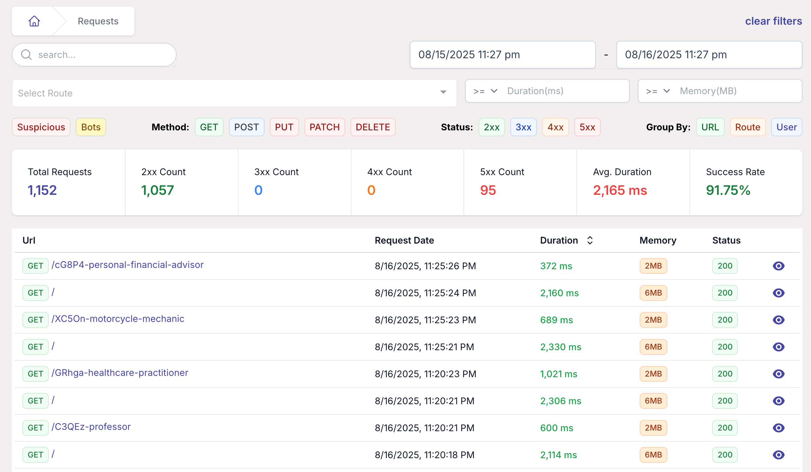View details of C3QEz-professor request
This screenshot has height=472, width=811.
point(778,428)
